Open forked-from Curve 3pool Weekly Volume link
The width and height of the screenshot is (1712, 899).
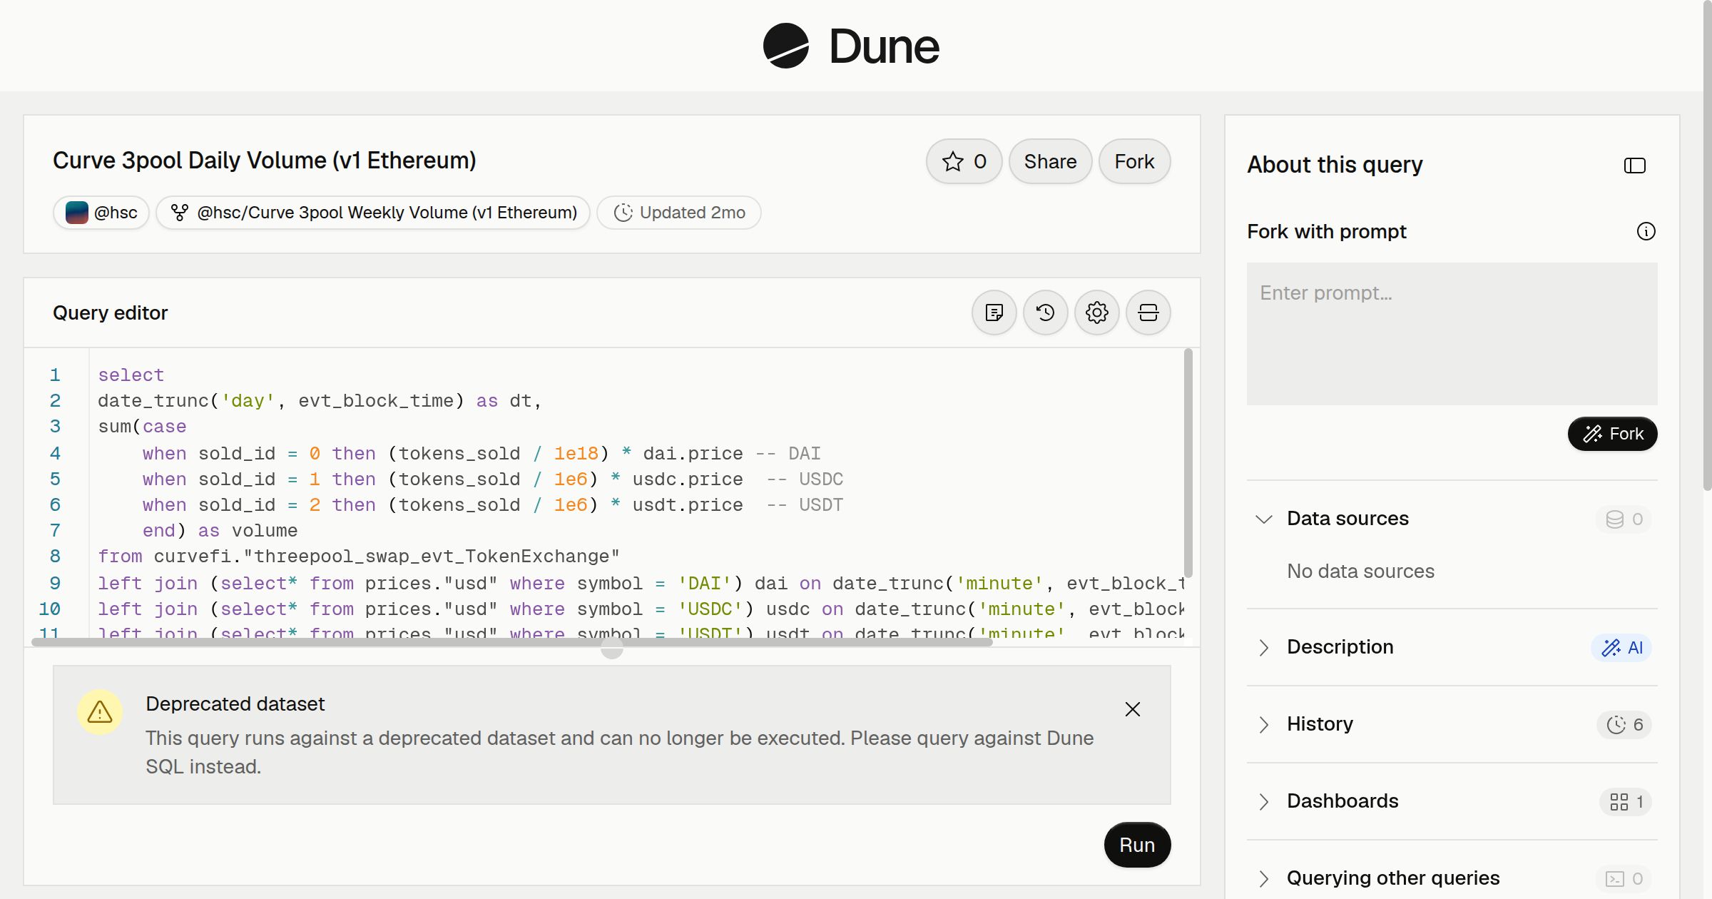pos(372,213)
